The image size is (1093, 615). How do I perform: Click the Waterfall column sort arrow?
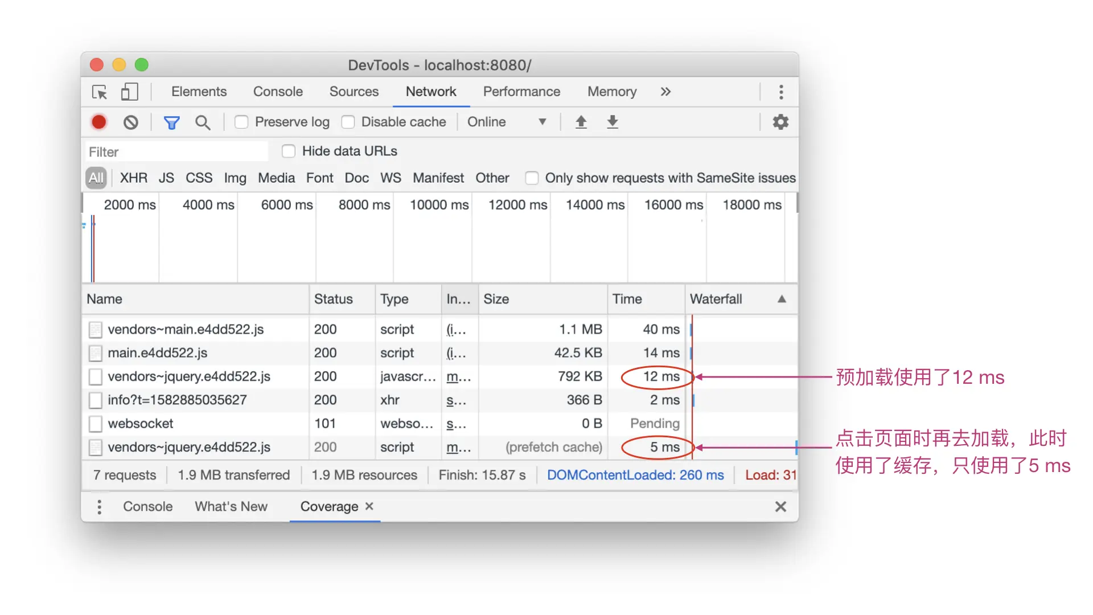point(782,299)
